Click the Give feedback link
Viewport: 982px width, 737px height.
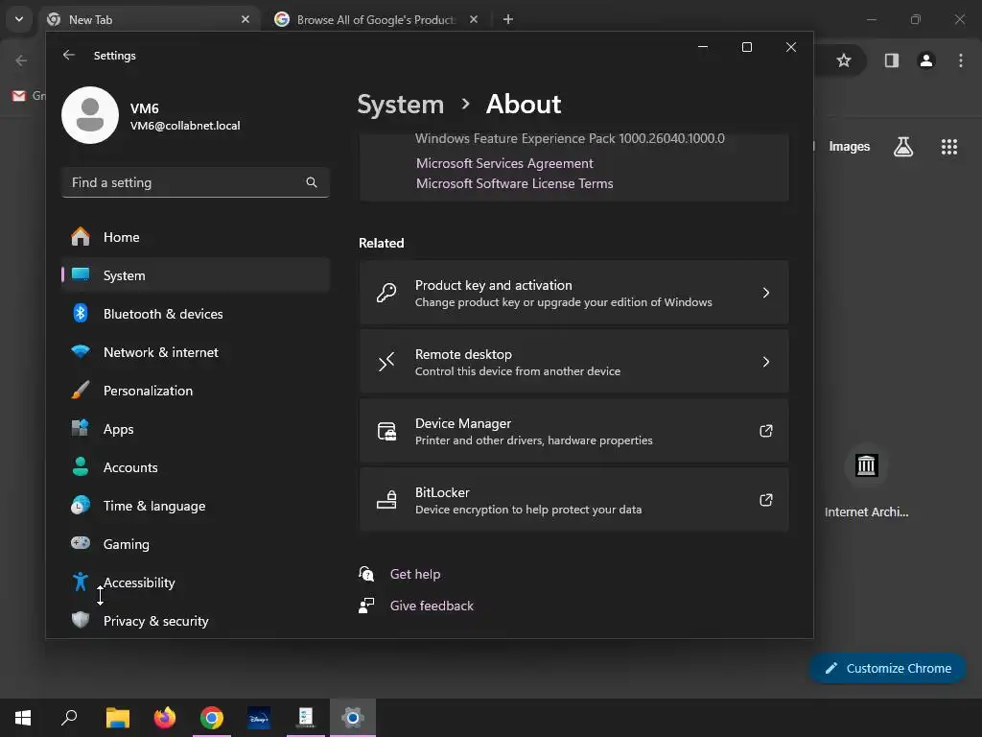432,606
